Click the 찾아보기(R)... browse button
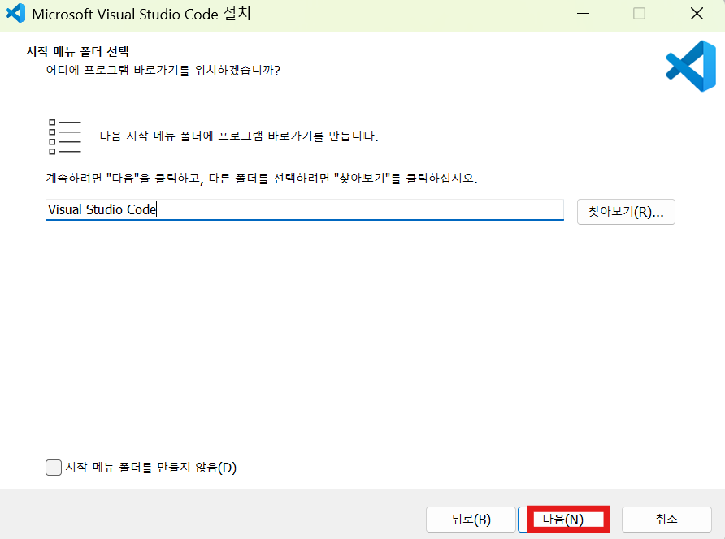 pyautogui.click(x=626, y=212)
